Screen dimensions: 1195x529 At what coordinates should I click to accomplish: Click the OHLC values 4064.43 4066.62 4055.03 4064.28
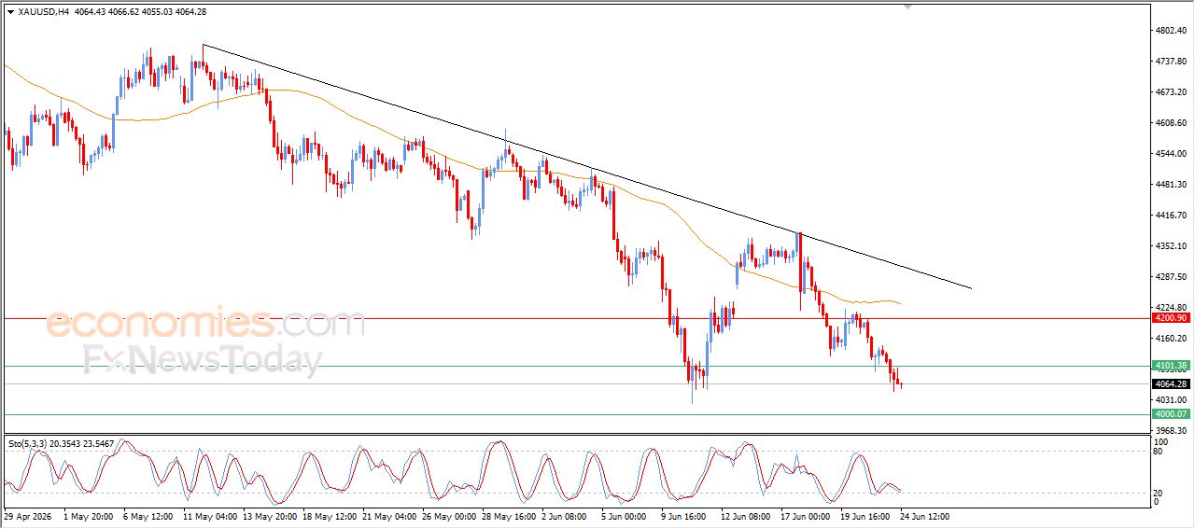click(x=140, y=11)
